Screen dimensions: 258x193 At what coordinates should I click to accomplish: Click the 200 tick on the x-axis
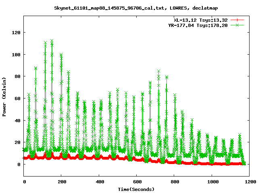61,182
